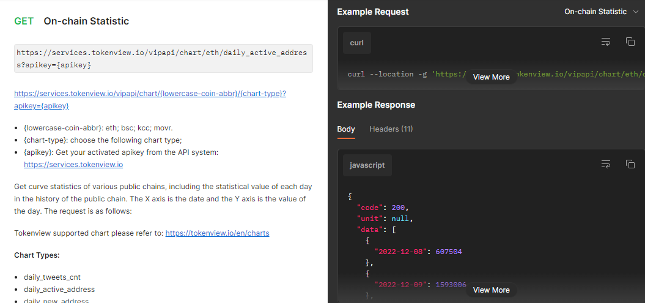Switch to the Headers (11) tab
The width and height of the screenshot is (645, 303).
point(391,129)
